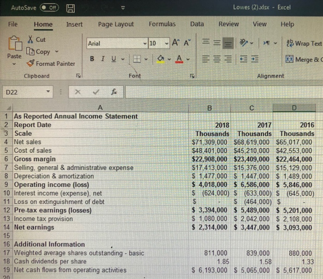323x279 pixels.
Task: Click into the formula bar field
Action: point(224,92)
